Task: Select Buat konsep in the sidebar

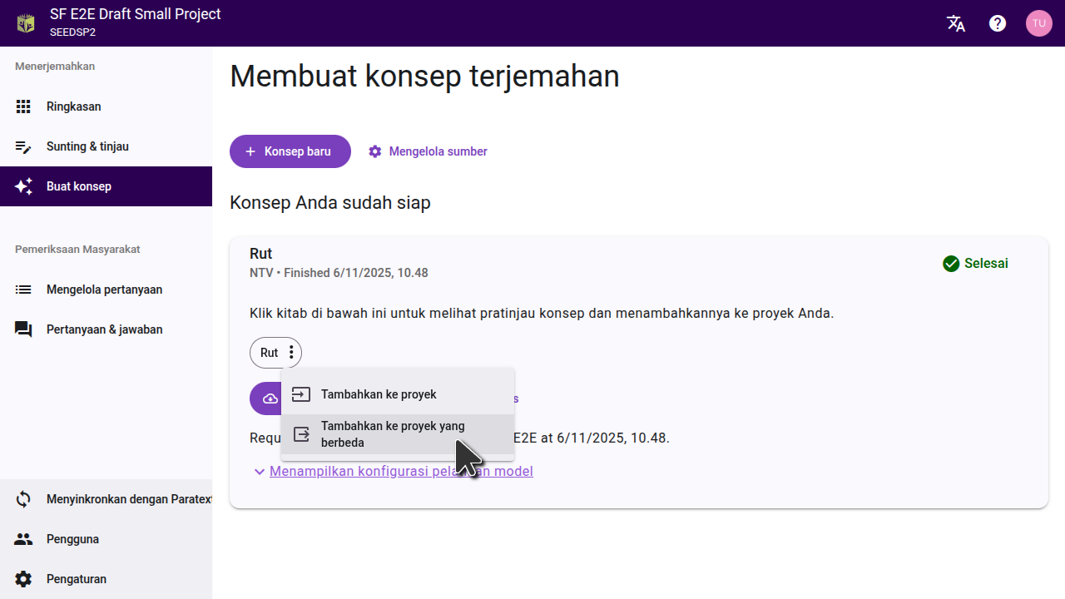Action: pyautogui.click(x=79, y=186)
